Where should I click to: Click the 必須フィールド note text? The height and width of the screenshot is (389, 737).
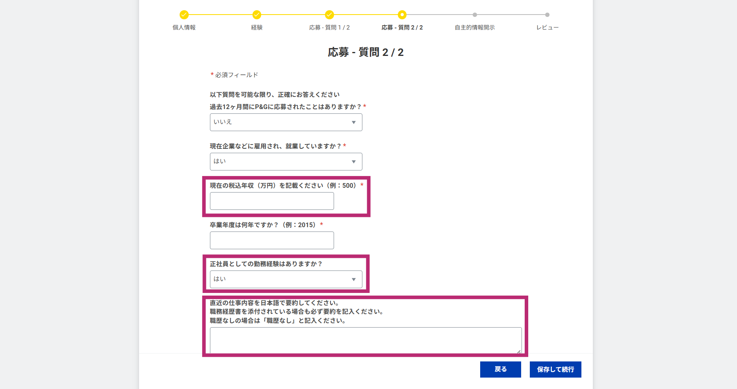[236, 75]
